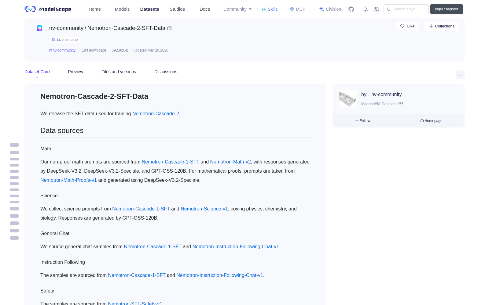Click the '193 downloads' text
The image size is (489, 305).
coord(94,50)
